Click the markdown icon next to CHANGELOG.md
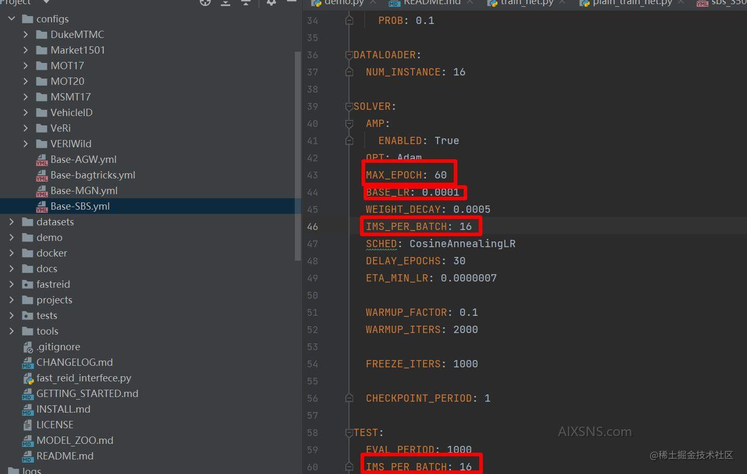The height and width of the screenshot is (474, 747). click(28, 363)
